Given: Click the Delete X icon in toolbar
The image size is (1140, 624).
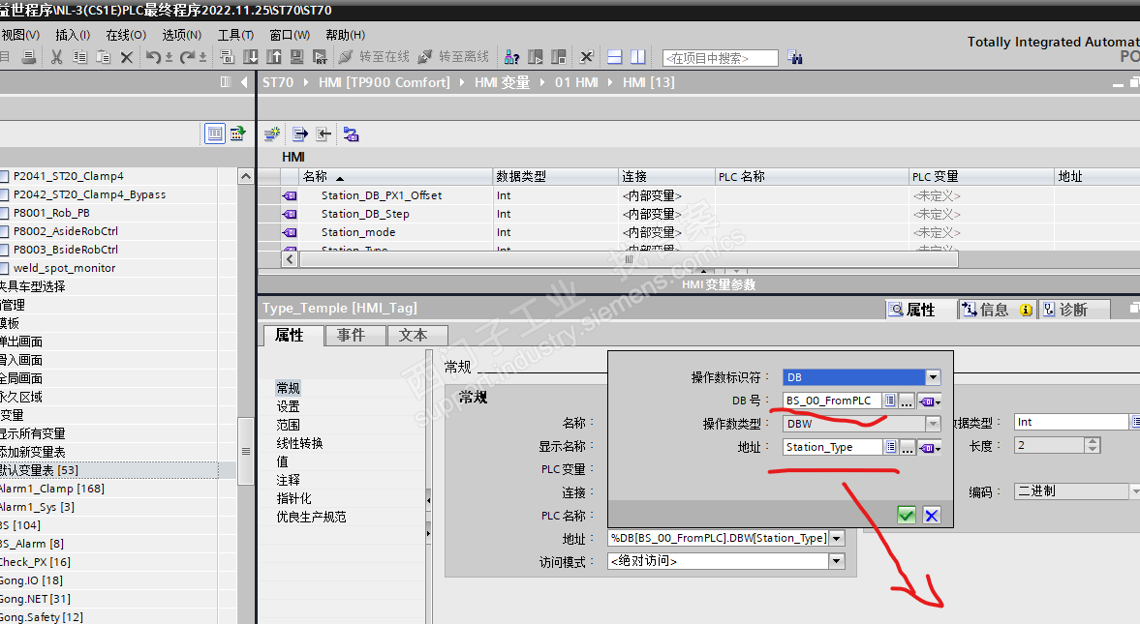Looking at the screenshot, I should [x=127, y=57].
